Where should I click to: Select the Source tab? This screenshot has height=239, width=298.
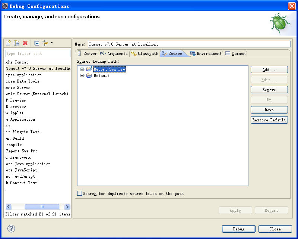pyautogui.click(x=172, y=53)
